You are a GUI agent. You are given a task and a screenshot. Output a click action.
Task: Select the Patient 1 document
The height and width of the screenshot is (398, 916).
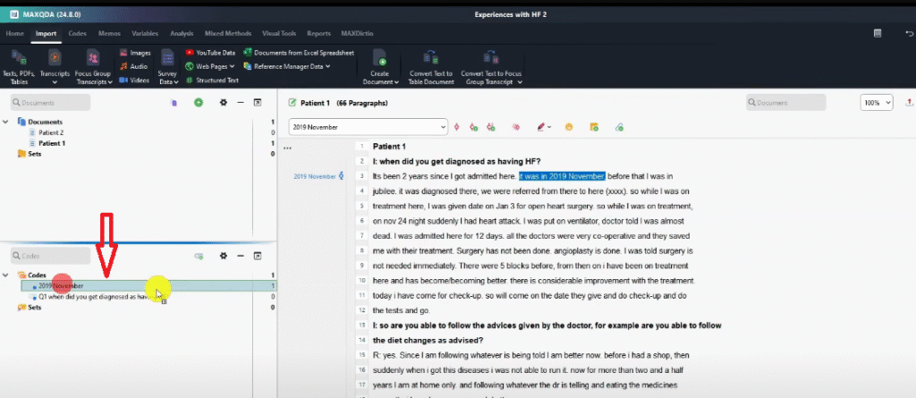(51, 143)
